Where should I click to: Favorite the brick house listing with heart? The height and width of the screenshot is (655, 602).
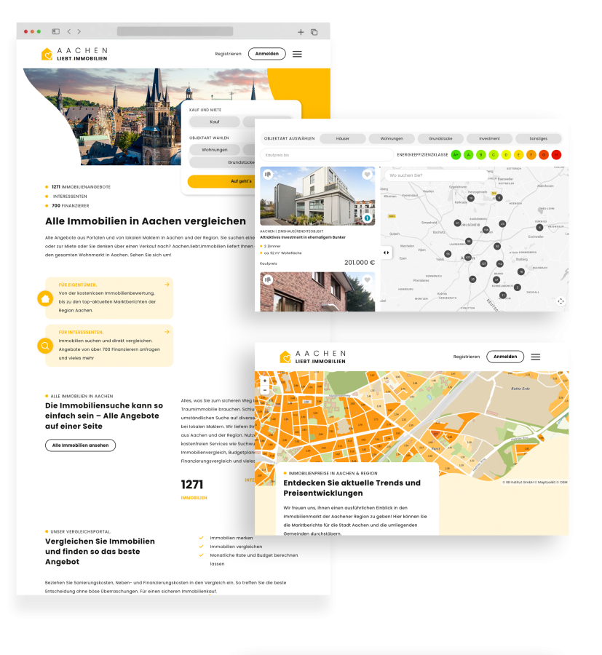367,279
